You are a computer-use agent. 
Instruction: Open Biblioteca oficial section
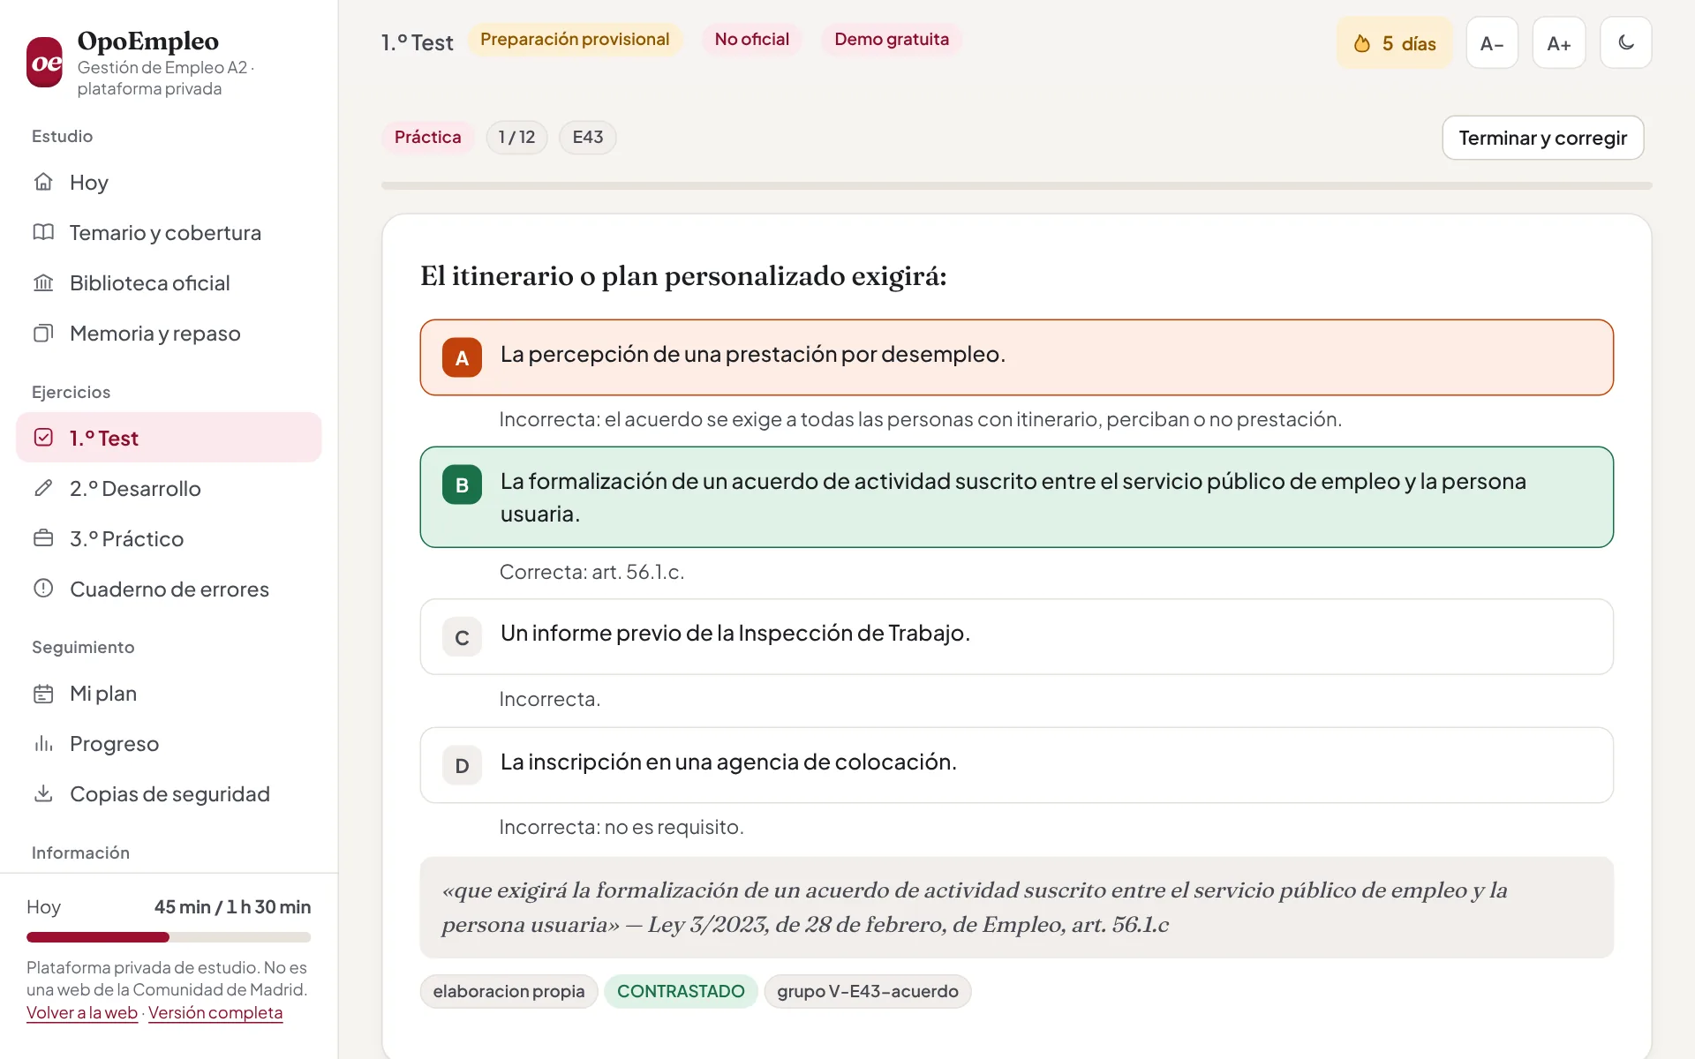point(169,282)
